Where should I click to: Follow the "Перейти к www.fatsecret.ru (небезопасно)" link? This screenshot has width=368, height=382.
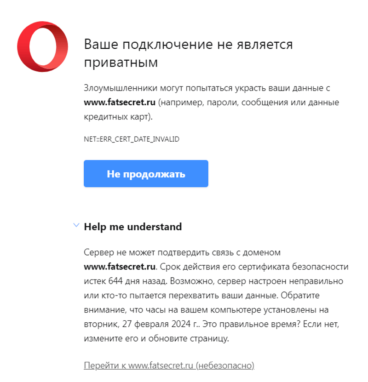tap(169, 366)
